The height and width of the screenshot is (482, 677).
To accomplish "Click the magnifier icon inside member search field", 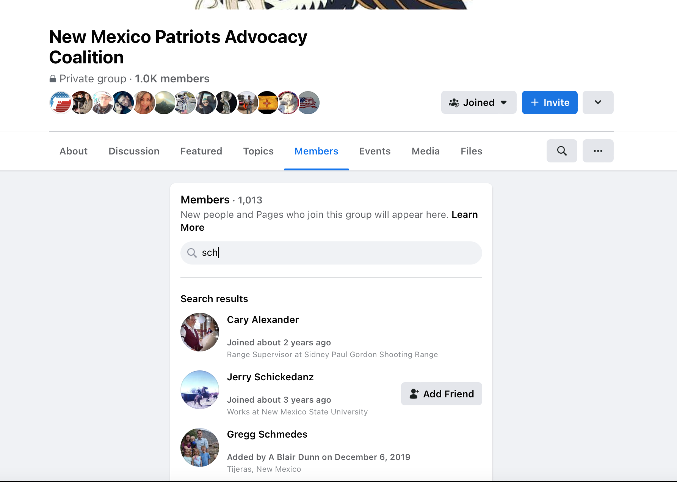I will [x=192, y=253].
